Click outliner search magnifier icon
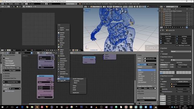Screen dimensions: 194x109 coord(180,7)
